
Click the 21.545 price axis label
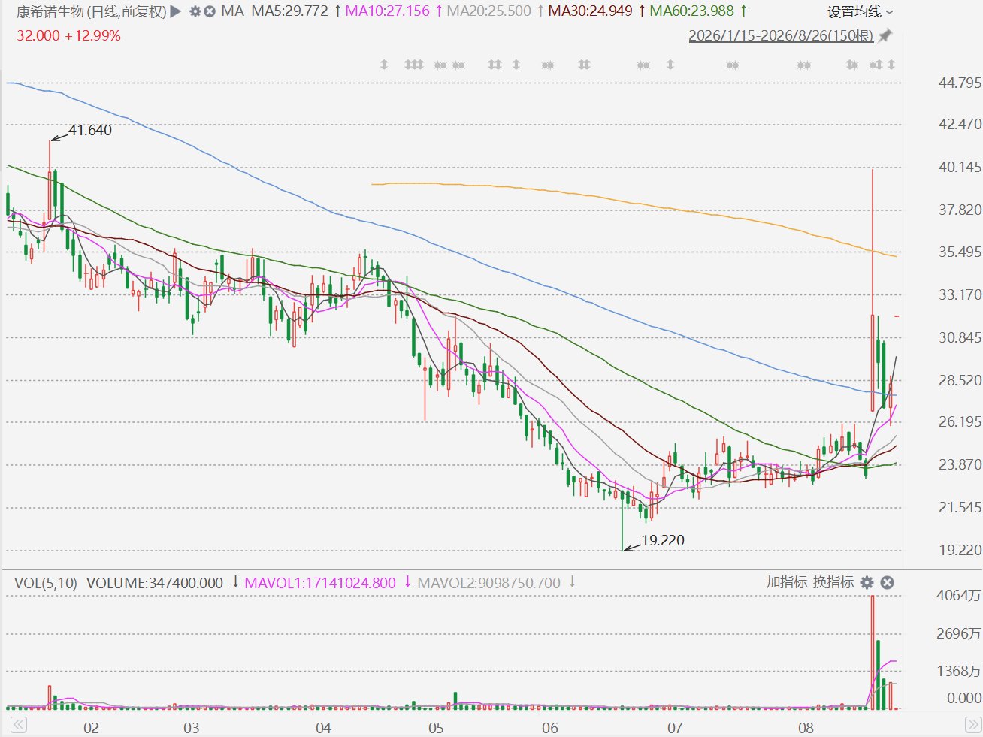click(960, 507)
